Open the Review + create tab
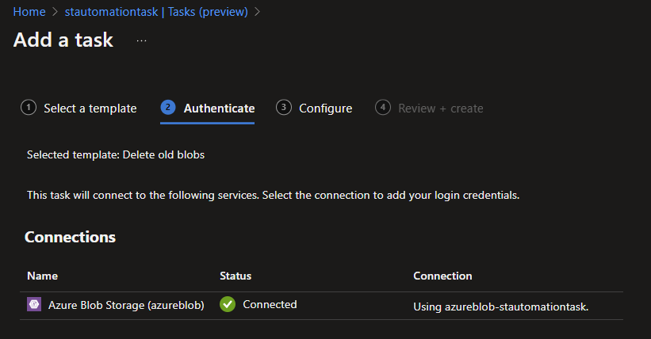This screenshot has width=651, height=339. click(440, 109)
